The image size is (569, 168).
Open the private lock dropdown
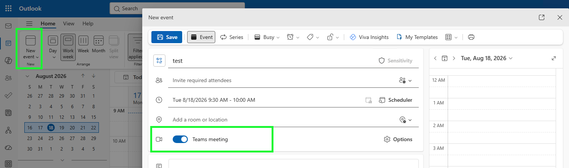333,37
